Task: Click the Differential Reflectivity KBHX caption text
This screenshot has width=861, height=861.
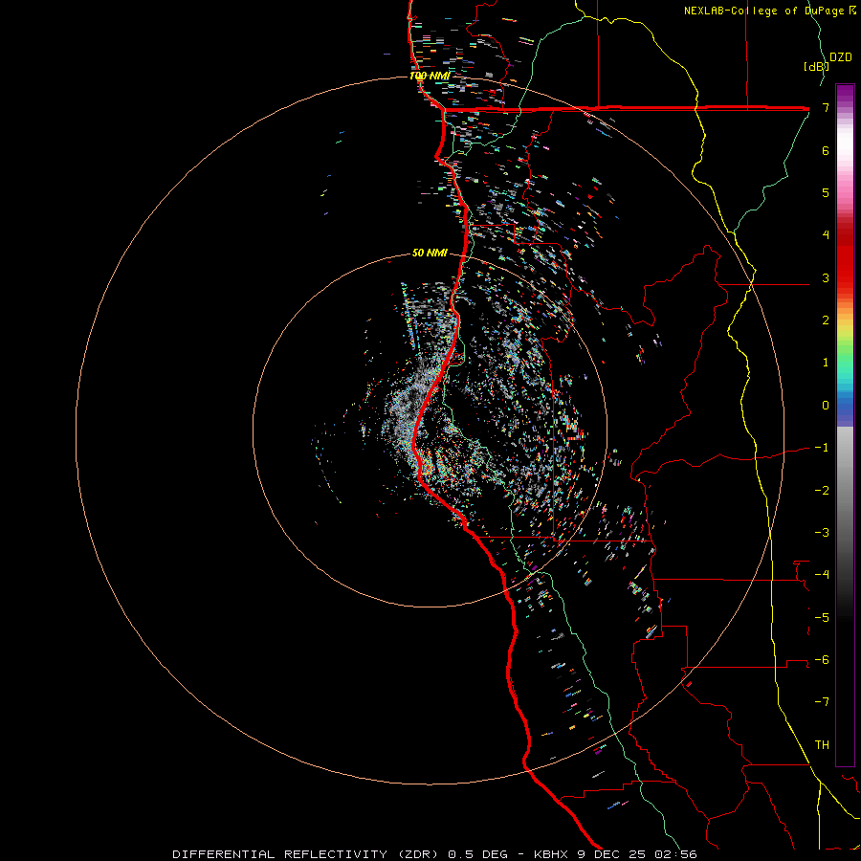Action: point(435,854)
